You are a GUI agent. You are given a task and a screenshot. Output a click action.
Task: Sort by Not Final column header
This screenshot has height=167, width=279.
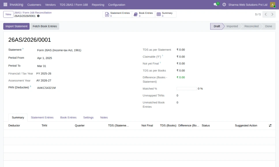147,126
